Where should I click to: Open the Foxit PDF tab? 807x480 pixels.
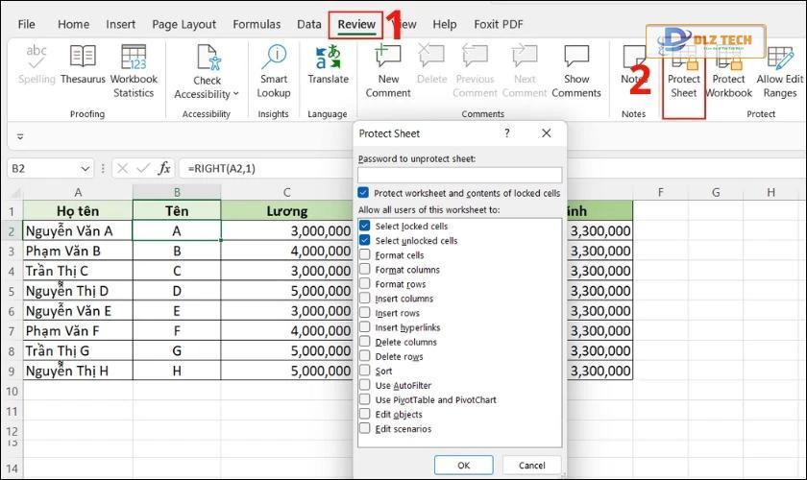coord(499,24)
